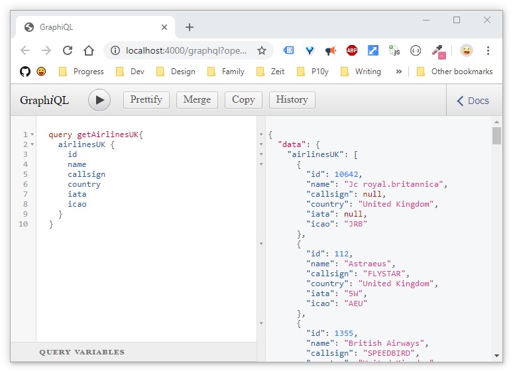Image resolution: width=515 pixels, height=373 pixels.
Task: Collapse the British Airways result object
Action: point(261,323)
